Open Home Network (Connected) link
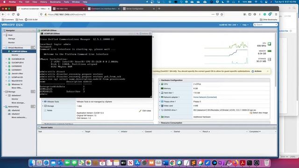This screenshot has width=299, height=168. pos(205,97)
